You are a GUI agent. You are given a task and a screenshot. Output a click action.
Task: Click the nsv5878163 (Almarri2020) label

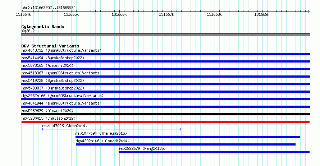(47, 65)
